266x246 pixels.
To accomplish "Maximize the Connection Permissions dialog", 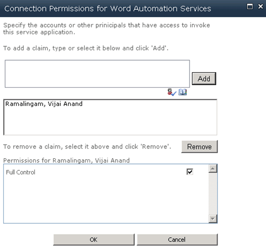I will 250,7.
